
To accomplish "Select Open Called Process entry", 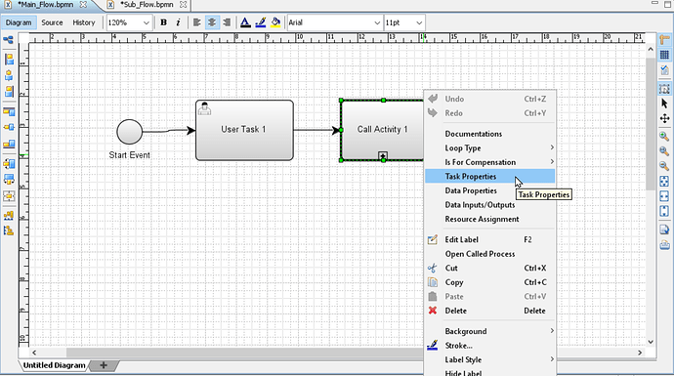I will [490, 254].
